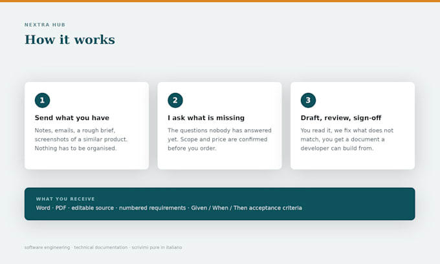
Task: Select the 'Draft, review, sign-off' title
Action: pyautogui.click(x=341, y=118)
